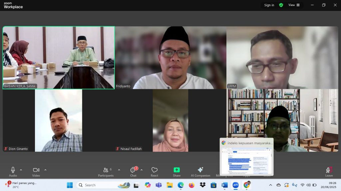Open Microsoft Word from the taskbar
Screen dimensions: 341x191
(224, 185)
